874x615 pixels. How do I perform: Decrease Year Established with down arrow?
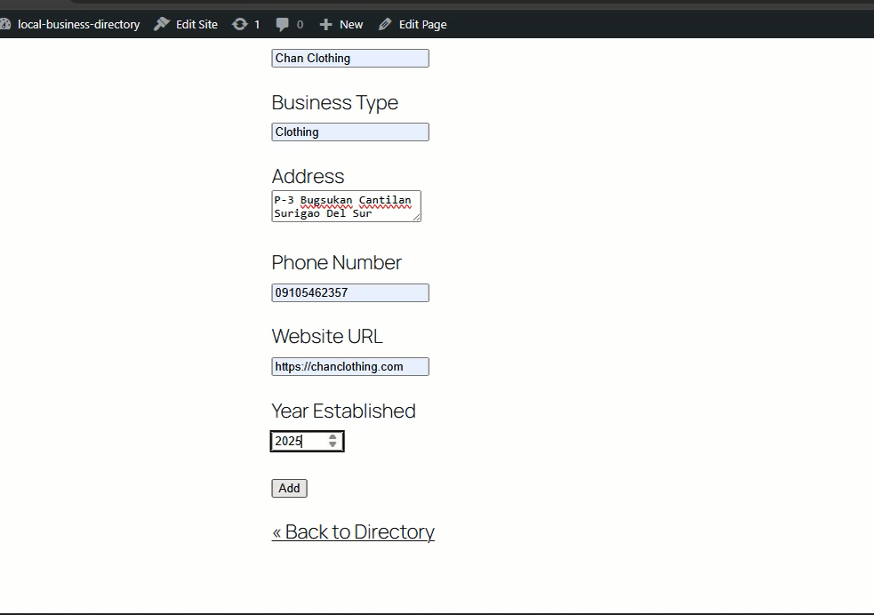(x=333, y=445)
